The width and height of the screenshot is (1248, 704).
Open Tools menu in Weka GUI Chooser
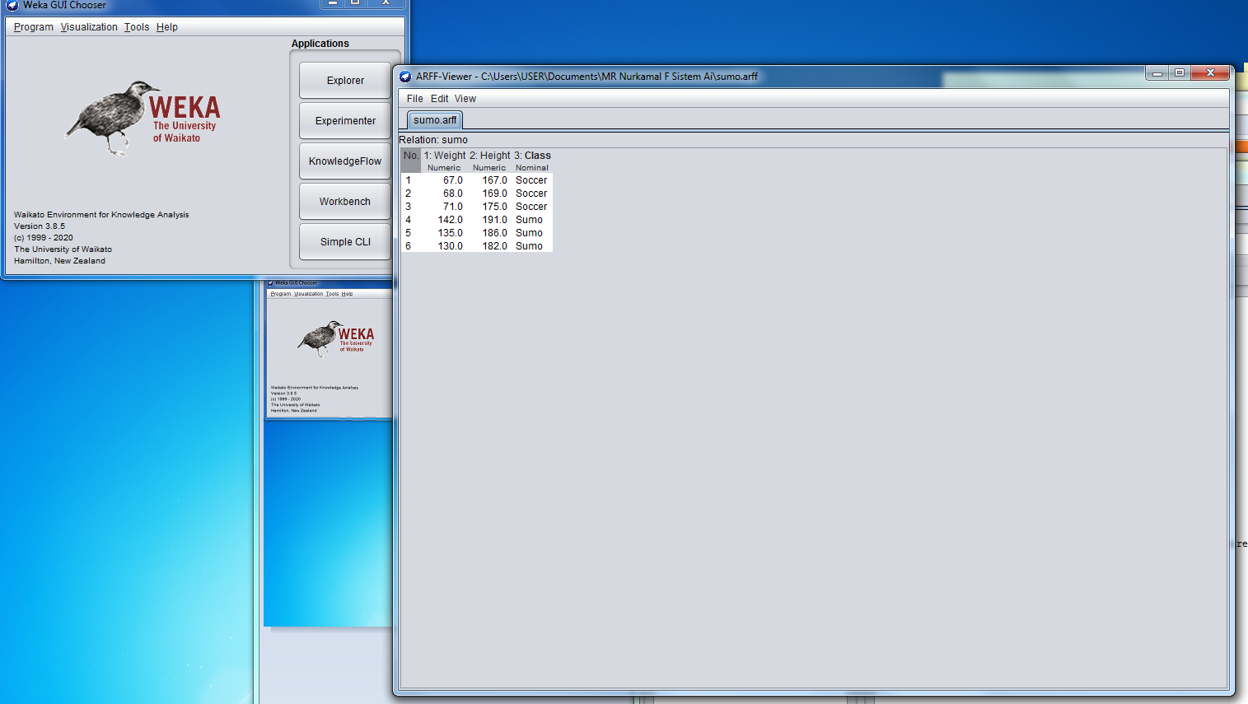click(137, 27)
